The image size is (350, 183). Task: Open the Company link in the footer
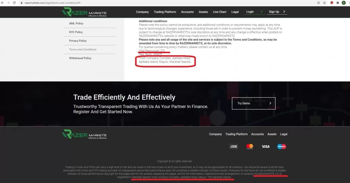pyautogui.click(x=215, y=134)
